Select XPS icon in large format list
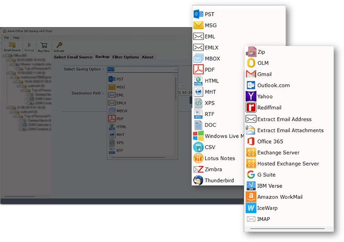 click(198, 103)
